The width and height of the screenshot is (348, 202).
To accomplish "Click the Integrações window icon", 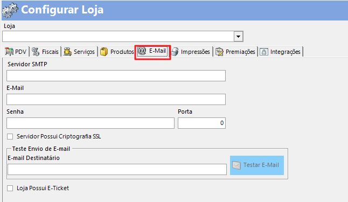I will coord(264,52).
